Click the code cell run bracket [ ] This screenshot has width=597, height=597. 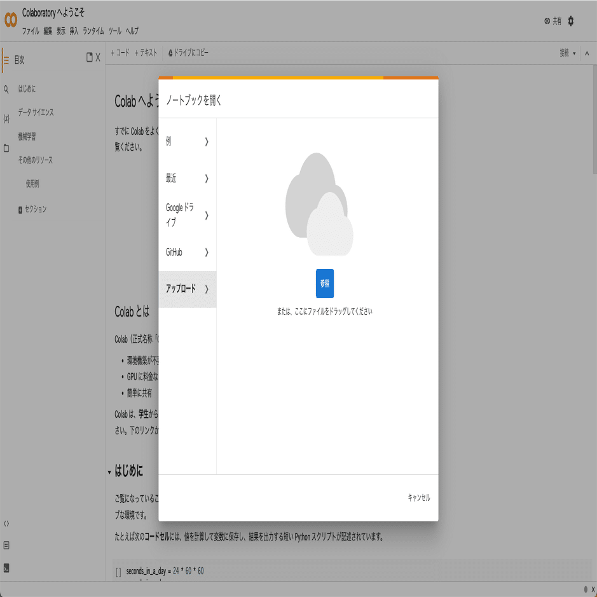click(x=118, y=572)
